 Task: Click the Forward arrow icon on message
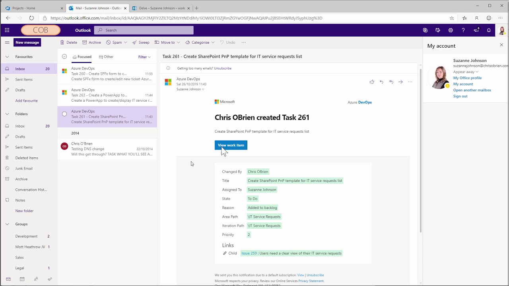click(x=400, y=82)
